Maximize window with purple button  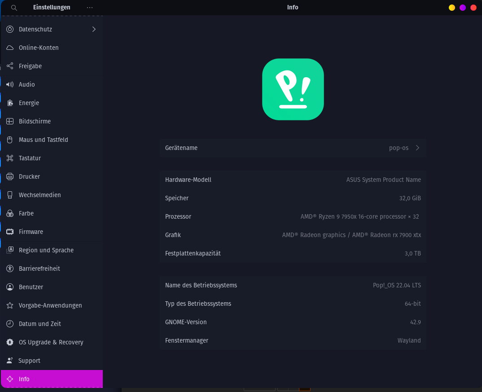(463, 8)
